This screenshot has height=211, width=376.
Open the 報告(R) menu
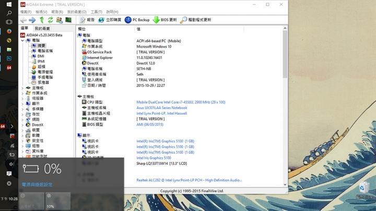(x=57, y=11)
